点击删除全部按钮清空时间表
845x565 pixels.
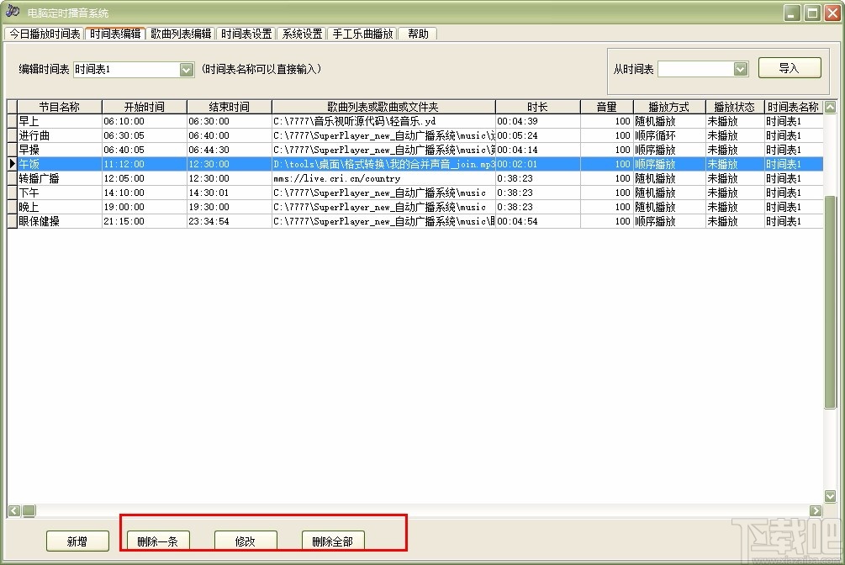pos(334,541)
